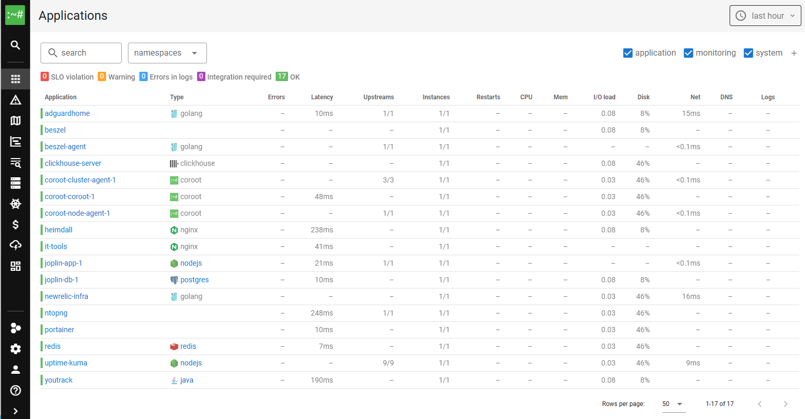Open the namespaces dropdown
The height and width of the screenshot is (419, 805).
point(167,53)
